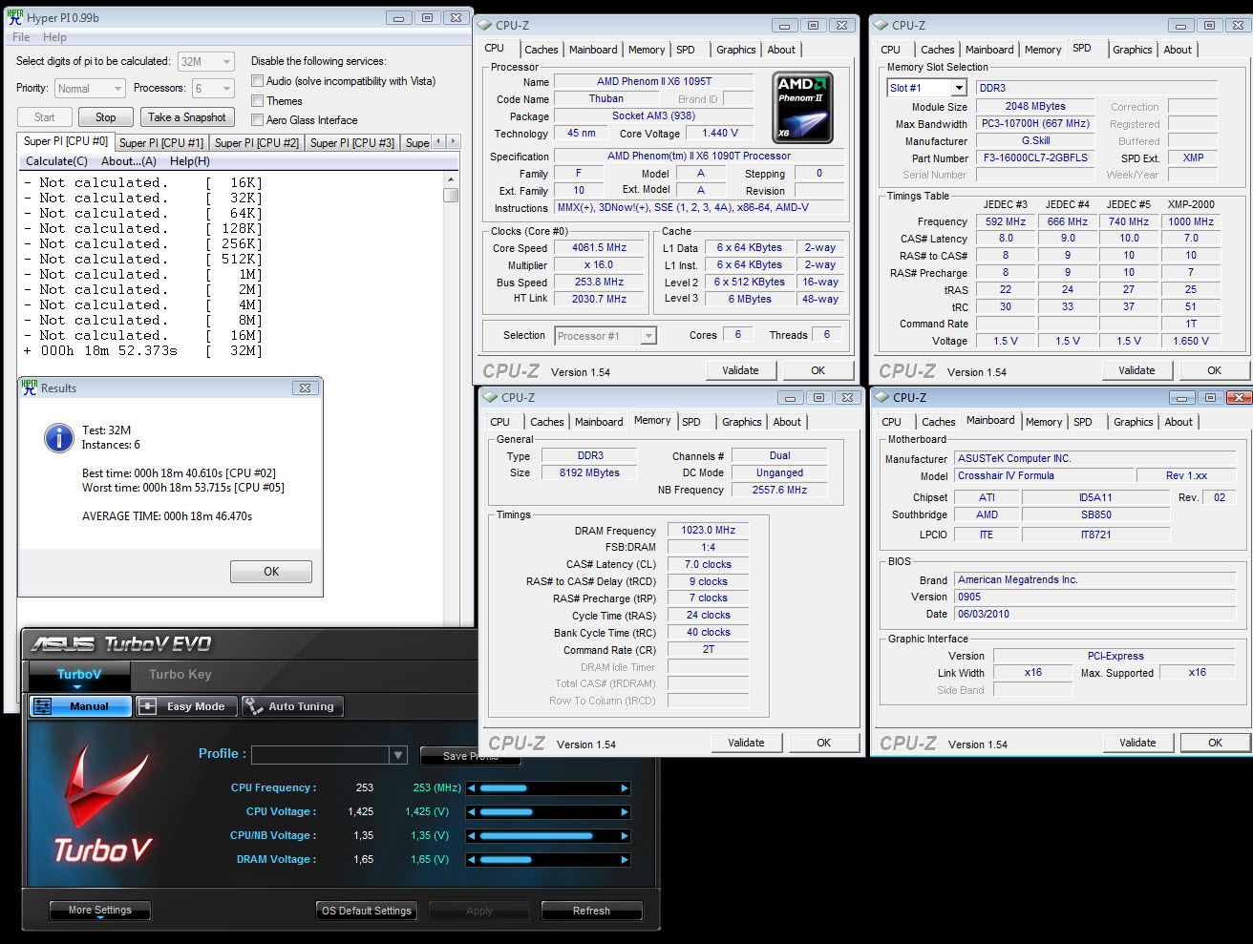Image resolution: width=1253 pixels, height=944 pixels.
Task: Open SPD tab in Mainboard CPU-Z window
Action: pyautogui.click(x=1083, y=422)
